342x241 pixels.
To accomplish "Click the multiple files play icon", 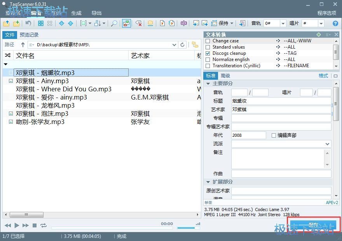I will point(172,23).
